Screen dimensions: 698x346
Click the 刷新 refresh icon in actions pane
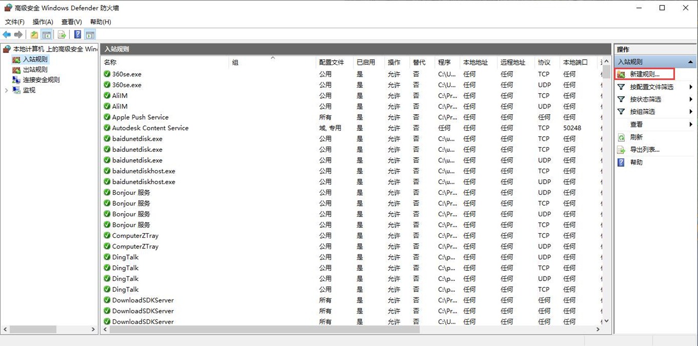click(621, 137)
